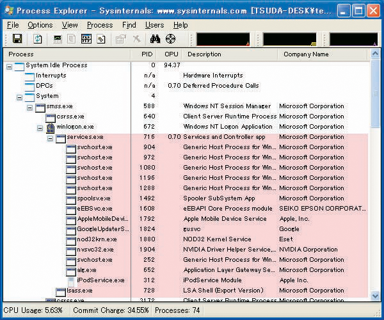Collapse the System tree node
The height and width of the screenshot is (320, 384).
20,97
